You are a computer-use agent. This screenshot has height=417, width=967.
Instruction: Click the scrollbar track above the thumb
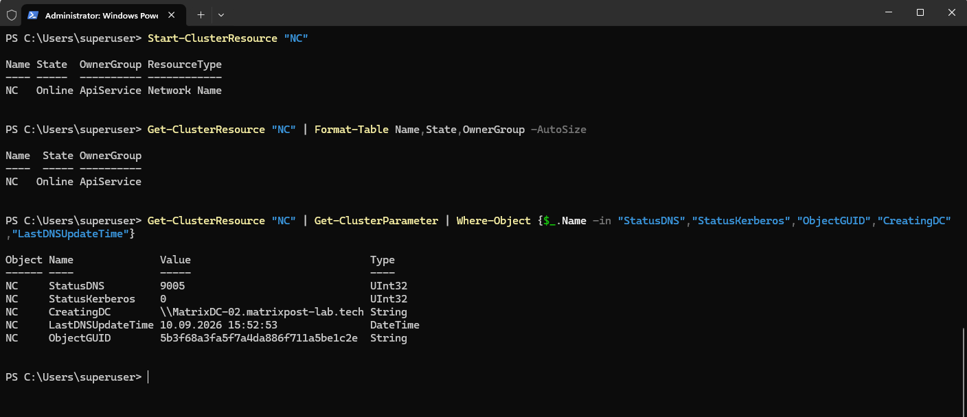pos(962,177)
